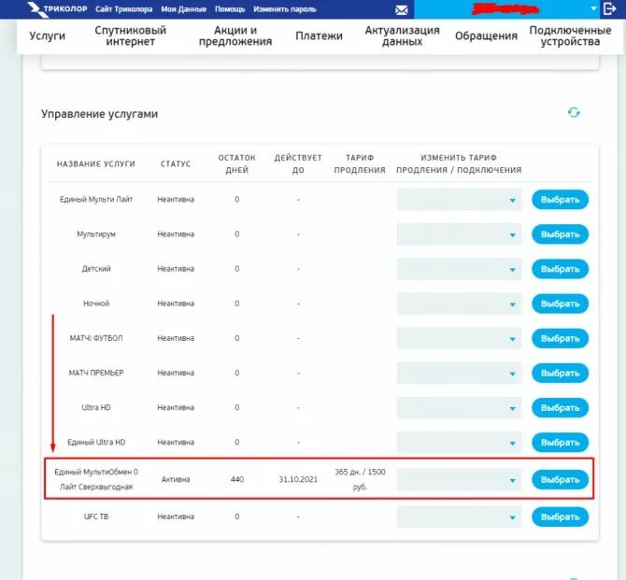
Task: Open tariff dropdown for Единый Ultra HD
Action: coord(459,443)
